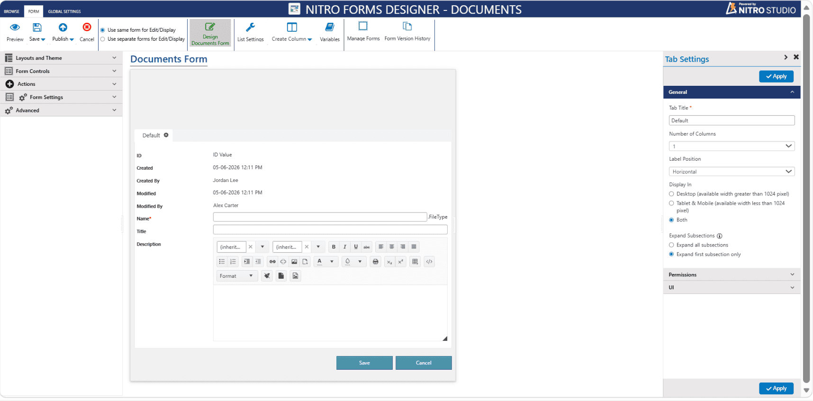Select Desktop display option
813x401 pixels.
671,194
